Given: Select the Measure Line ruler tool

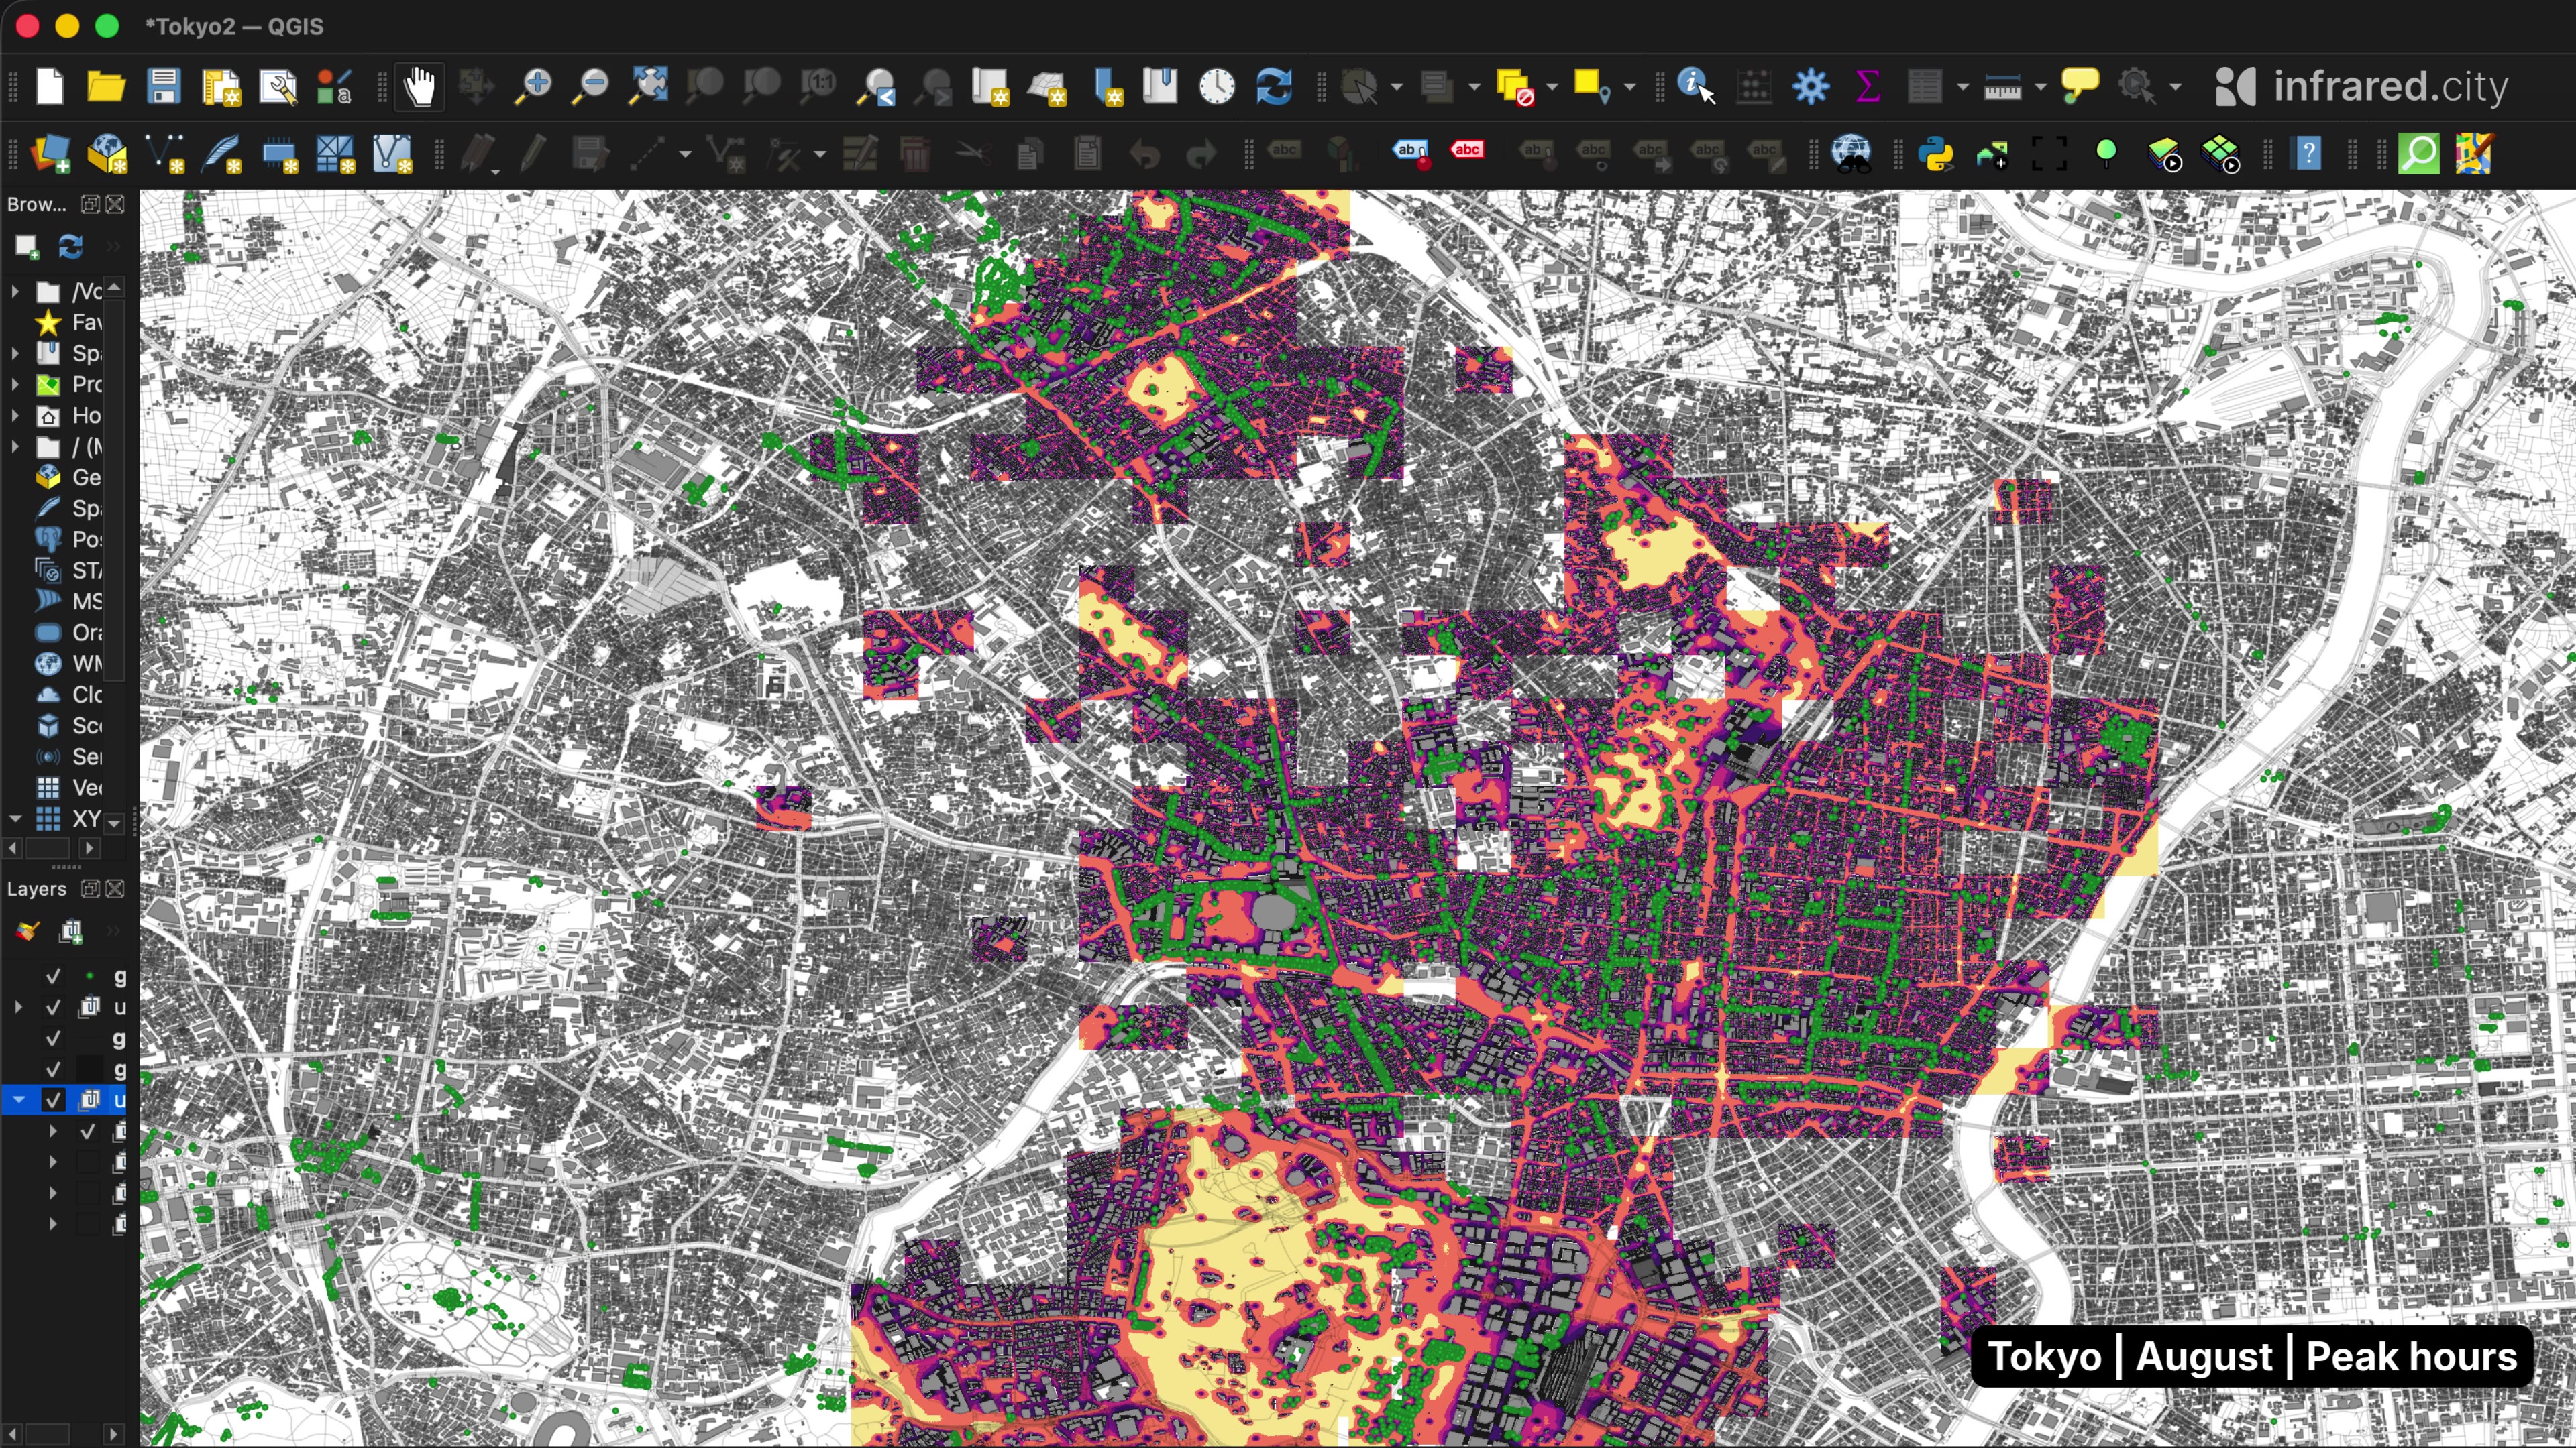Looking at the screenshot, I should pyautogui.click(x=2002, y=87).
